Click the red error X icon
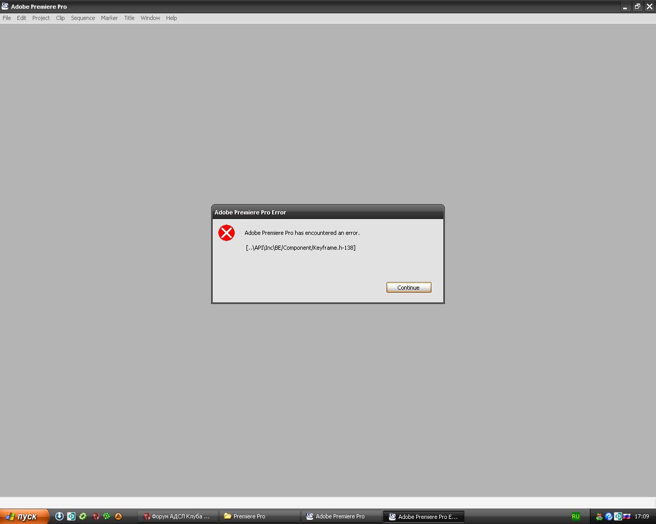The width and height of the screenshot is (656, 524). pyautogui.click(x=227, y=233)
